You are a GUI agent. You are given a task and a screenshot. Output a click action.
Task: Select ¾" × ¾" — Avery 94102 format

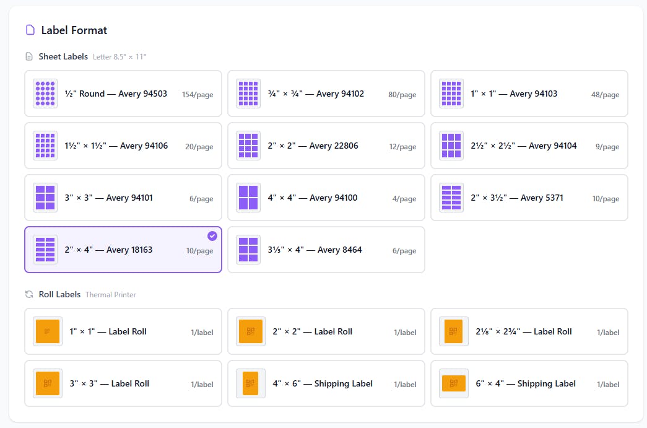tap(326, 94)
